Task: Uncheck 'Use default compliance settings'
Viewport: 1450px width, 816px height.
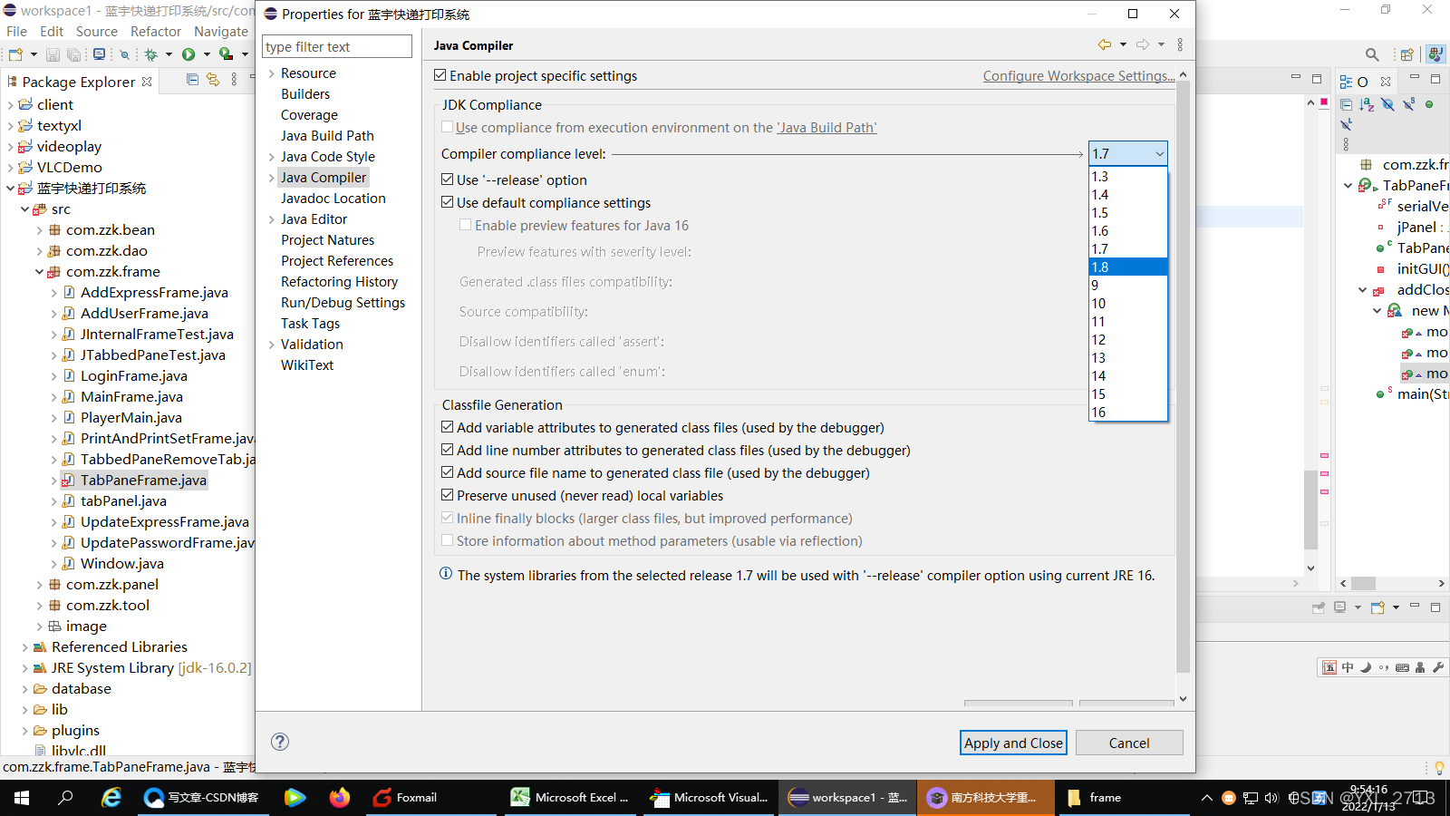Action: point(447,202)
